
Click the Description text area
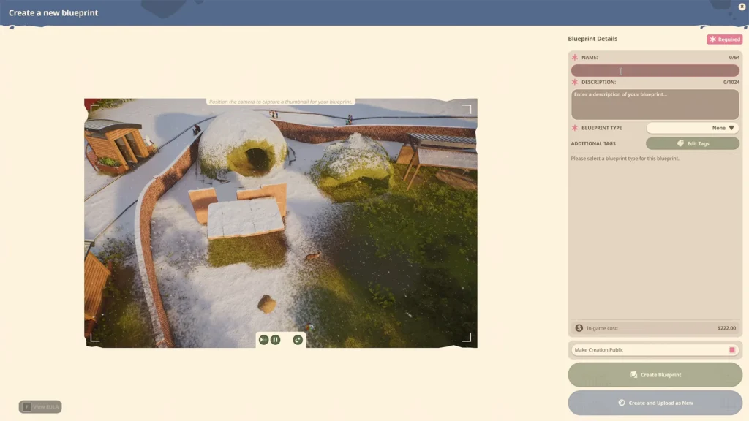point(655,104)
